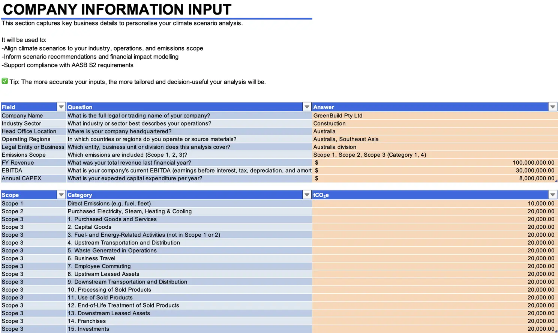The image size is (558, 333).
Task: Select the Scope 1 value 10,000.00 cell
Action: click(435, 204)
